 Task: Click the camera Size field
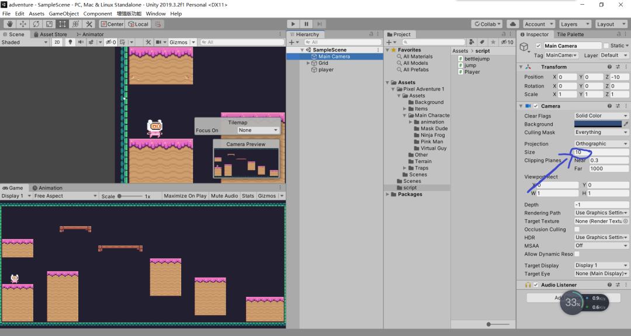(x=601, y=152)
